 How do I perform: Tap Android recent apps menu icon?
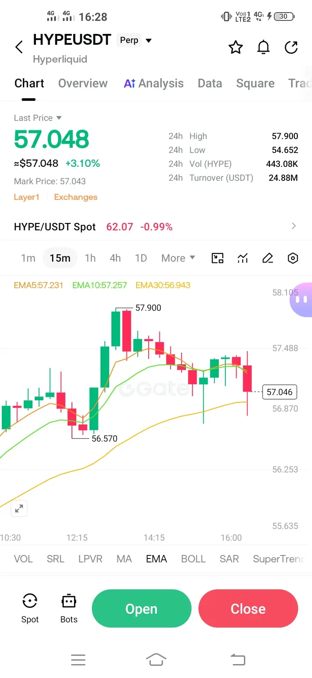coord(78,660)
